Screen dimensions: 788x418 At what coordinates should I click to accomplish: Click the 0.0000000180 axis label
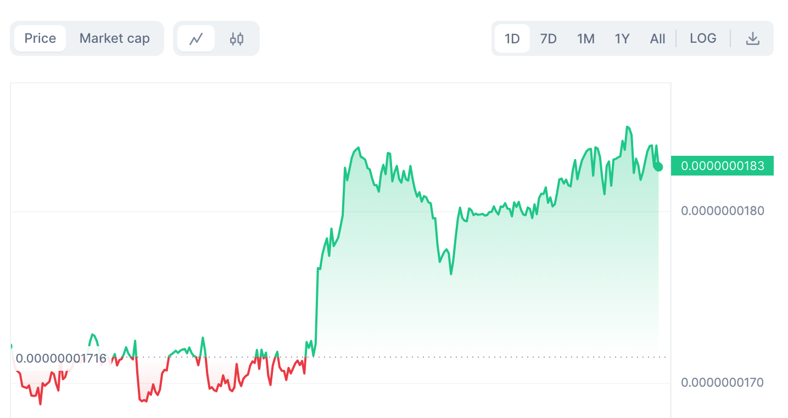722,211
